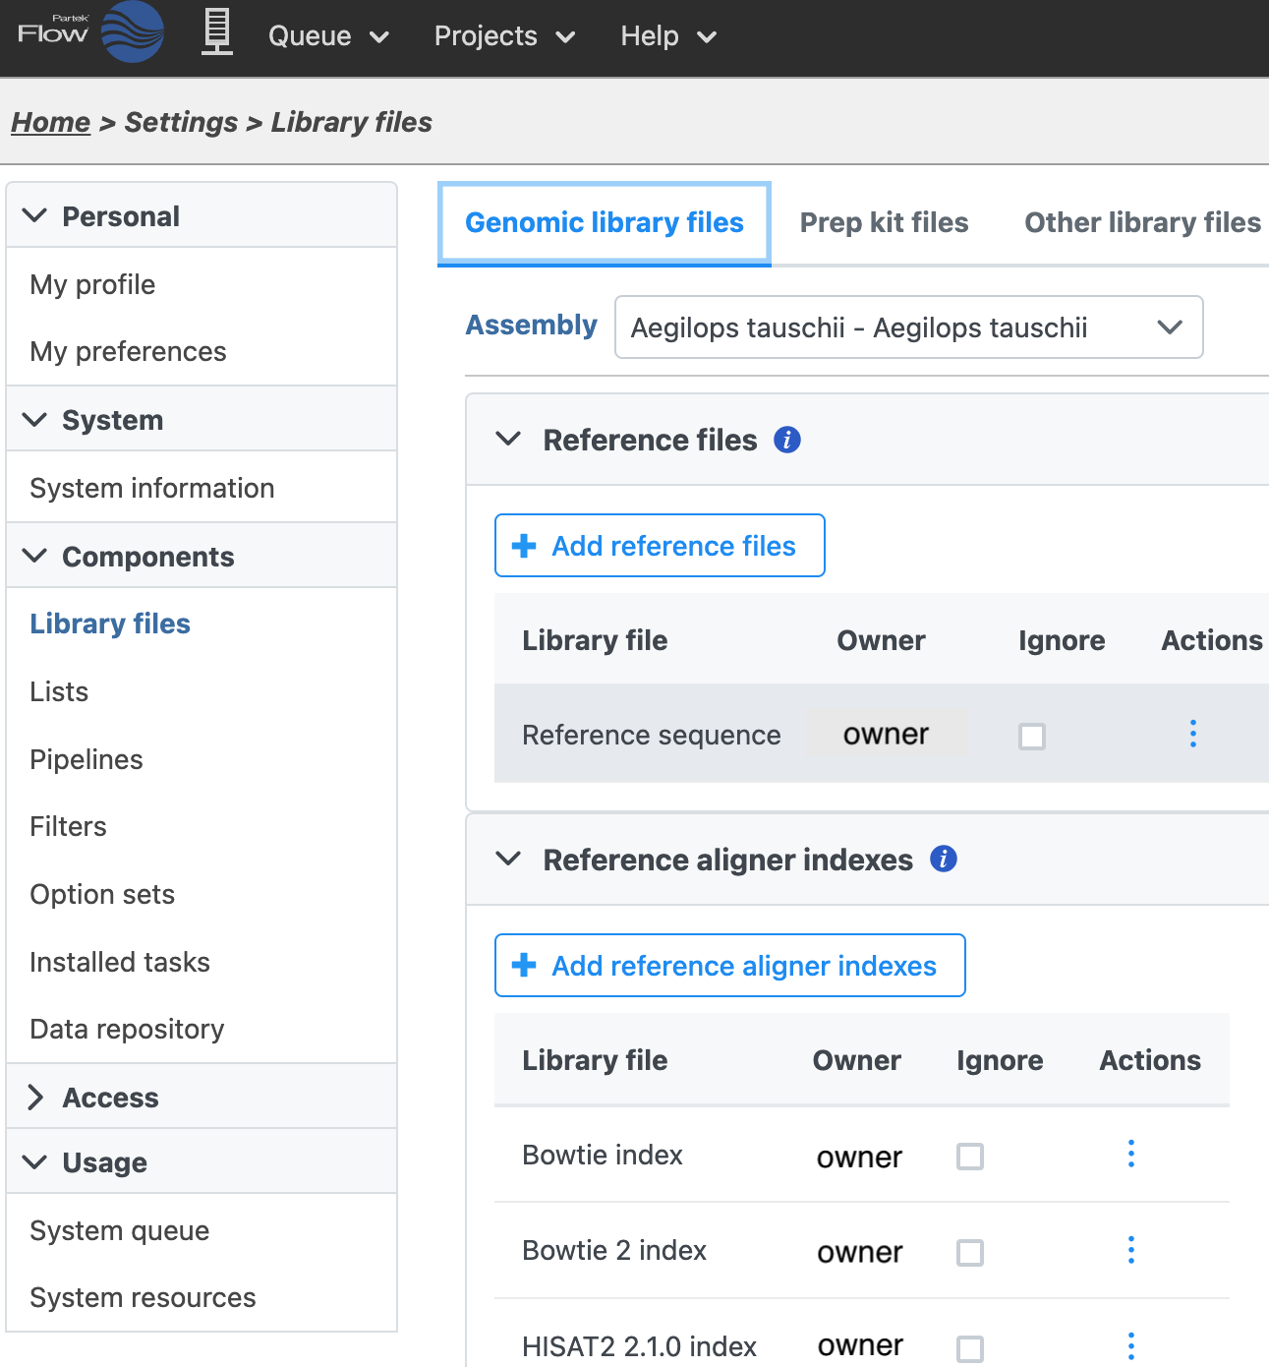Switch to the Prep kit files tab
This screenshot has height=1367, width=1269.
tap(884, 223)
